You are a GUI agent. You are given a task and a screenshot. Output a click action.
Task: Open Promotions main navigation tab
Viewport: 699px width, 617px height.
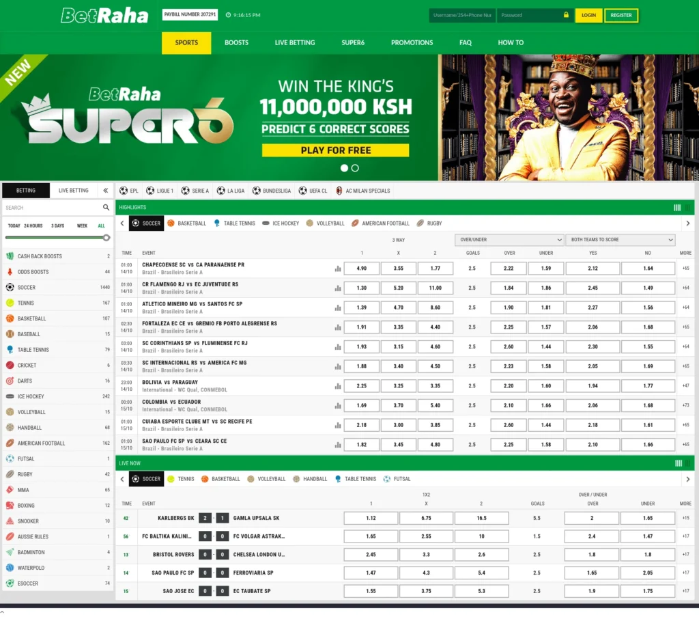point(412,43)
